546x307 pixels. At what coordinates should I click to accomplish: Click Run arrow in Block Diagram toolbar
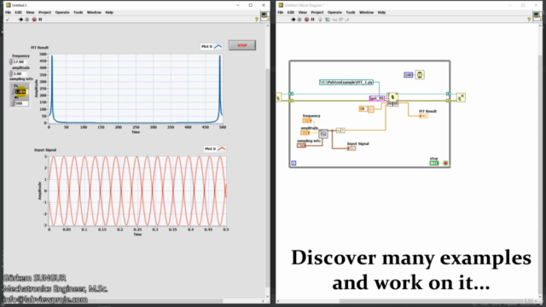coord(293,20)
